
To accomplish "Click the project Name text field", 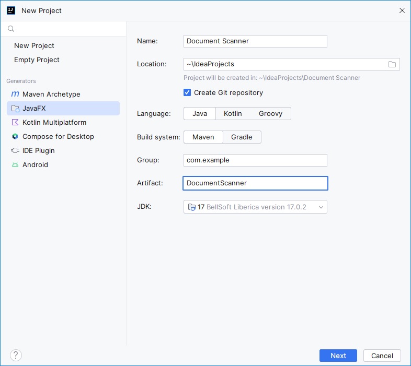I will point(255,41).
